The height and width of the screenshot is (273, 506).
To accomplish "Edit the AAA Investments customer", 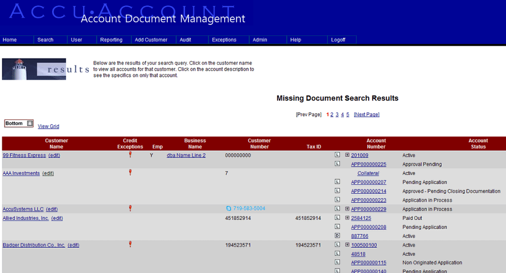I will [48, 173].
